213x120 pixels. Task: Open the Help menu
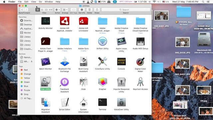[x=58, y=2]
